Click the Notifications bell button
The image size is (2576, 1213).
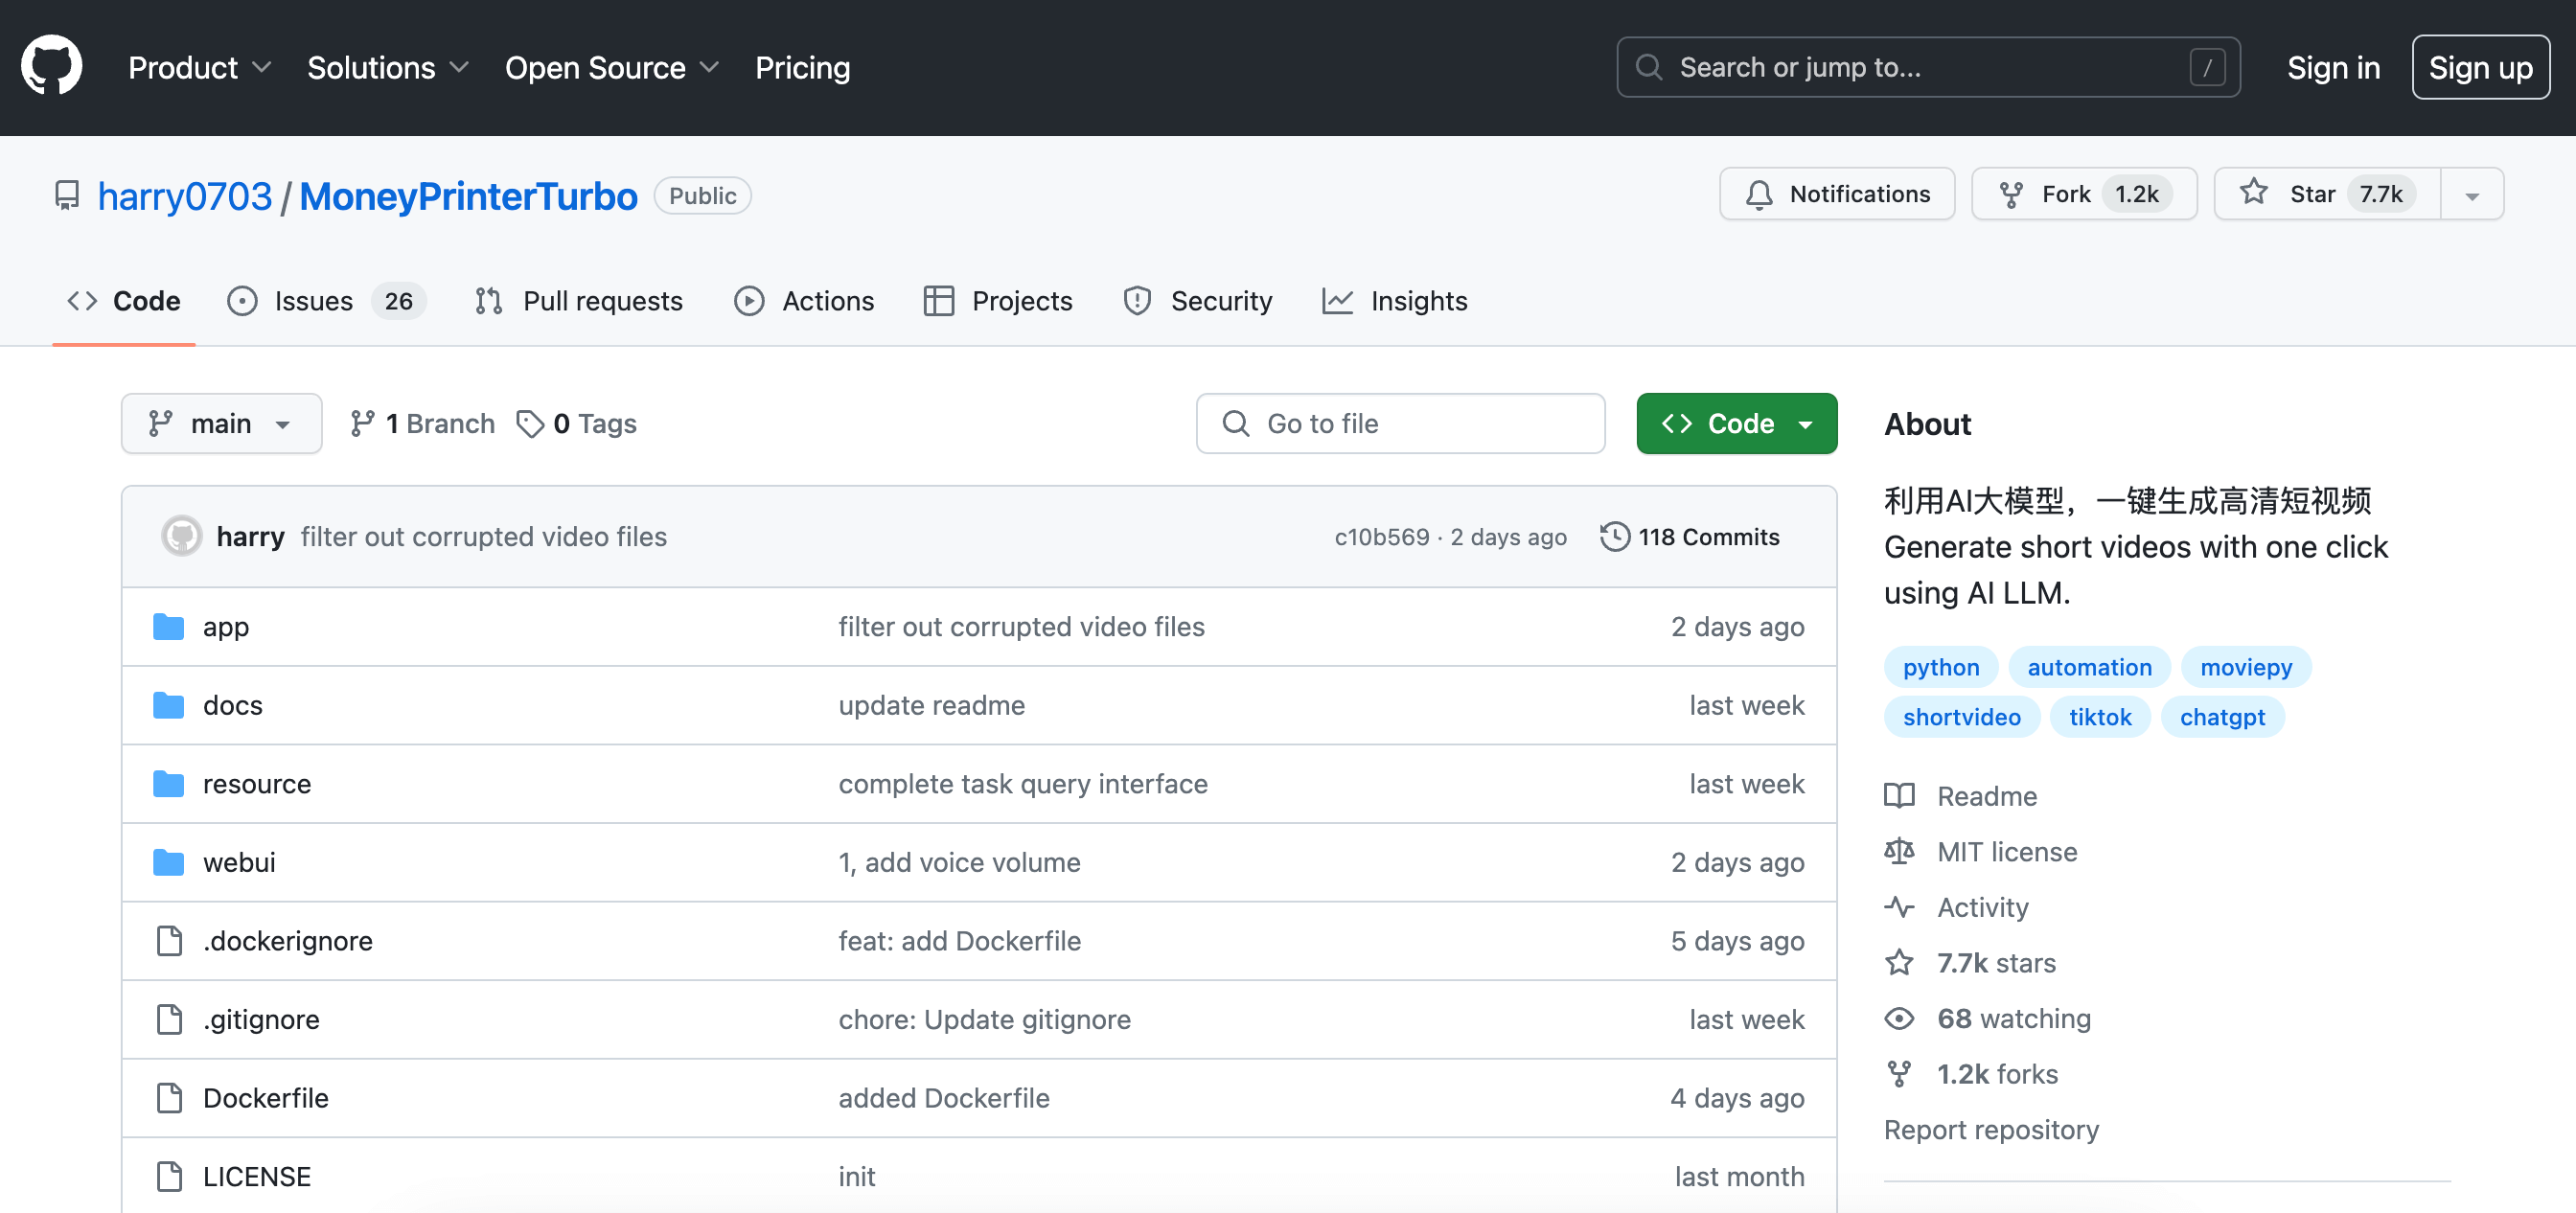(x=1837, y=194)
